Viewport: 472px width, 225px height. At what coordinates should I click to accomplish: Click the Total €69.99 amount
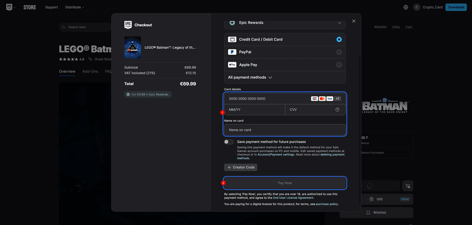(188, 84)
